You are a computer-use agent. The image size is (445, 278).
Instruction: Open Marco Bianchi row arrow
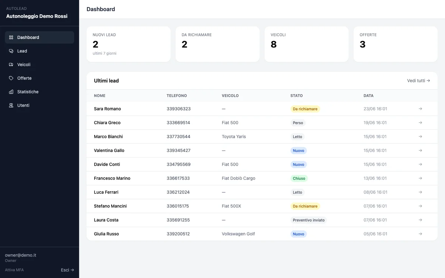420,137
